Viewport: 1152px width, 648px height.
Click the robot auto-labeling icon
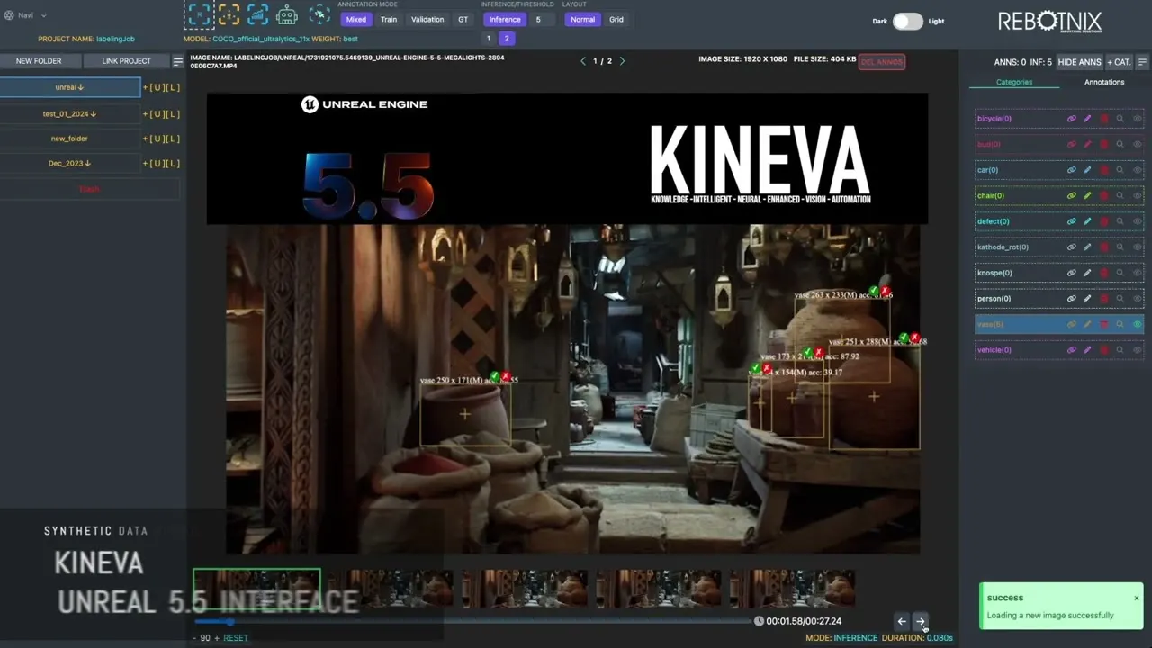(x=286, y=14)
